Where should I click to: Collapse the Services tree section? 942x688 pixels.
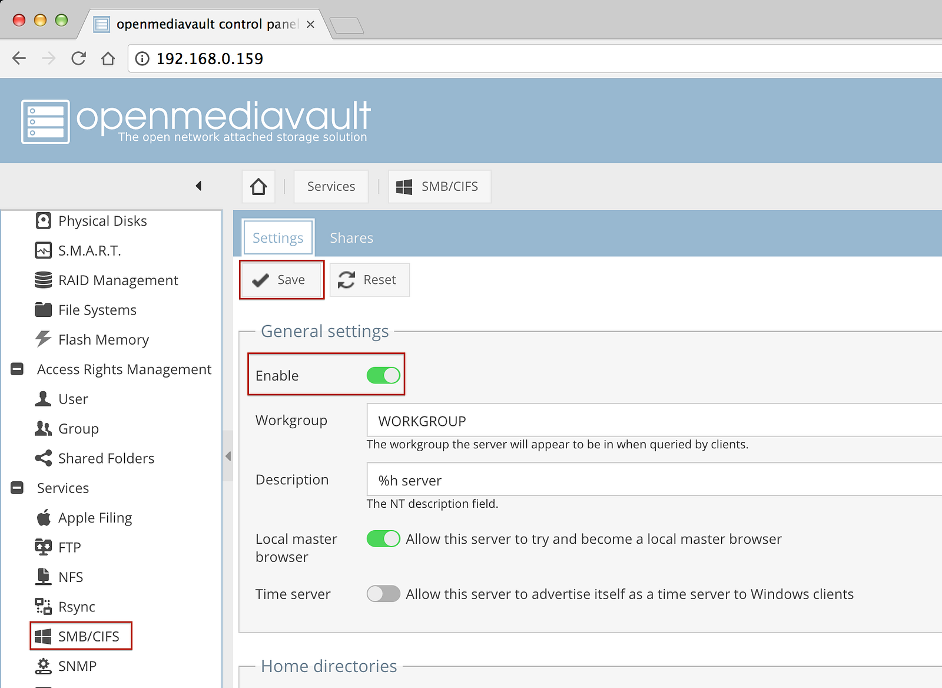[17, 488]
